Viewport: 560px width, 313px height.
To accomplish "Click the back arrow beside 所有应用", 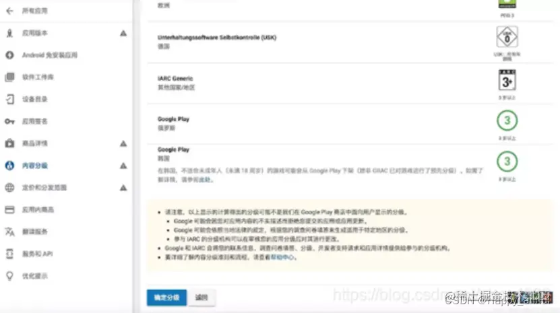I will 9,11.
